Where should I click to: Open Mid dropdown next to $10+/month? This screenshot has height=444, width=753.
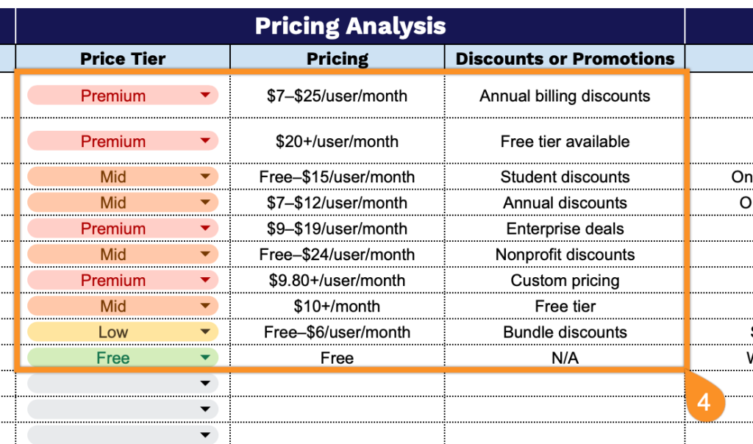pyautogui.click(x=205, y=306)
